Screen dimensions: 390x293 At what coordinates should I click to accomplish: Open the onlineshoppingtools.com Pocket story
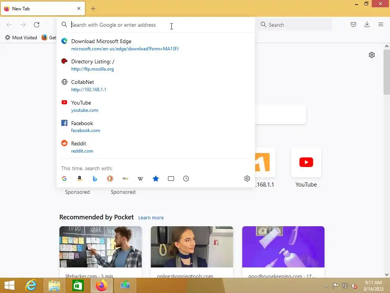[x=192, y=252]
